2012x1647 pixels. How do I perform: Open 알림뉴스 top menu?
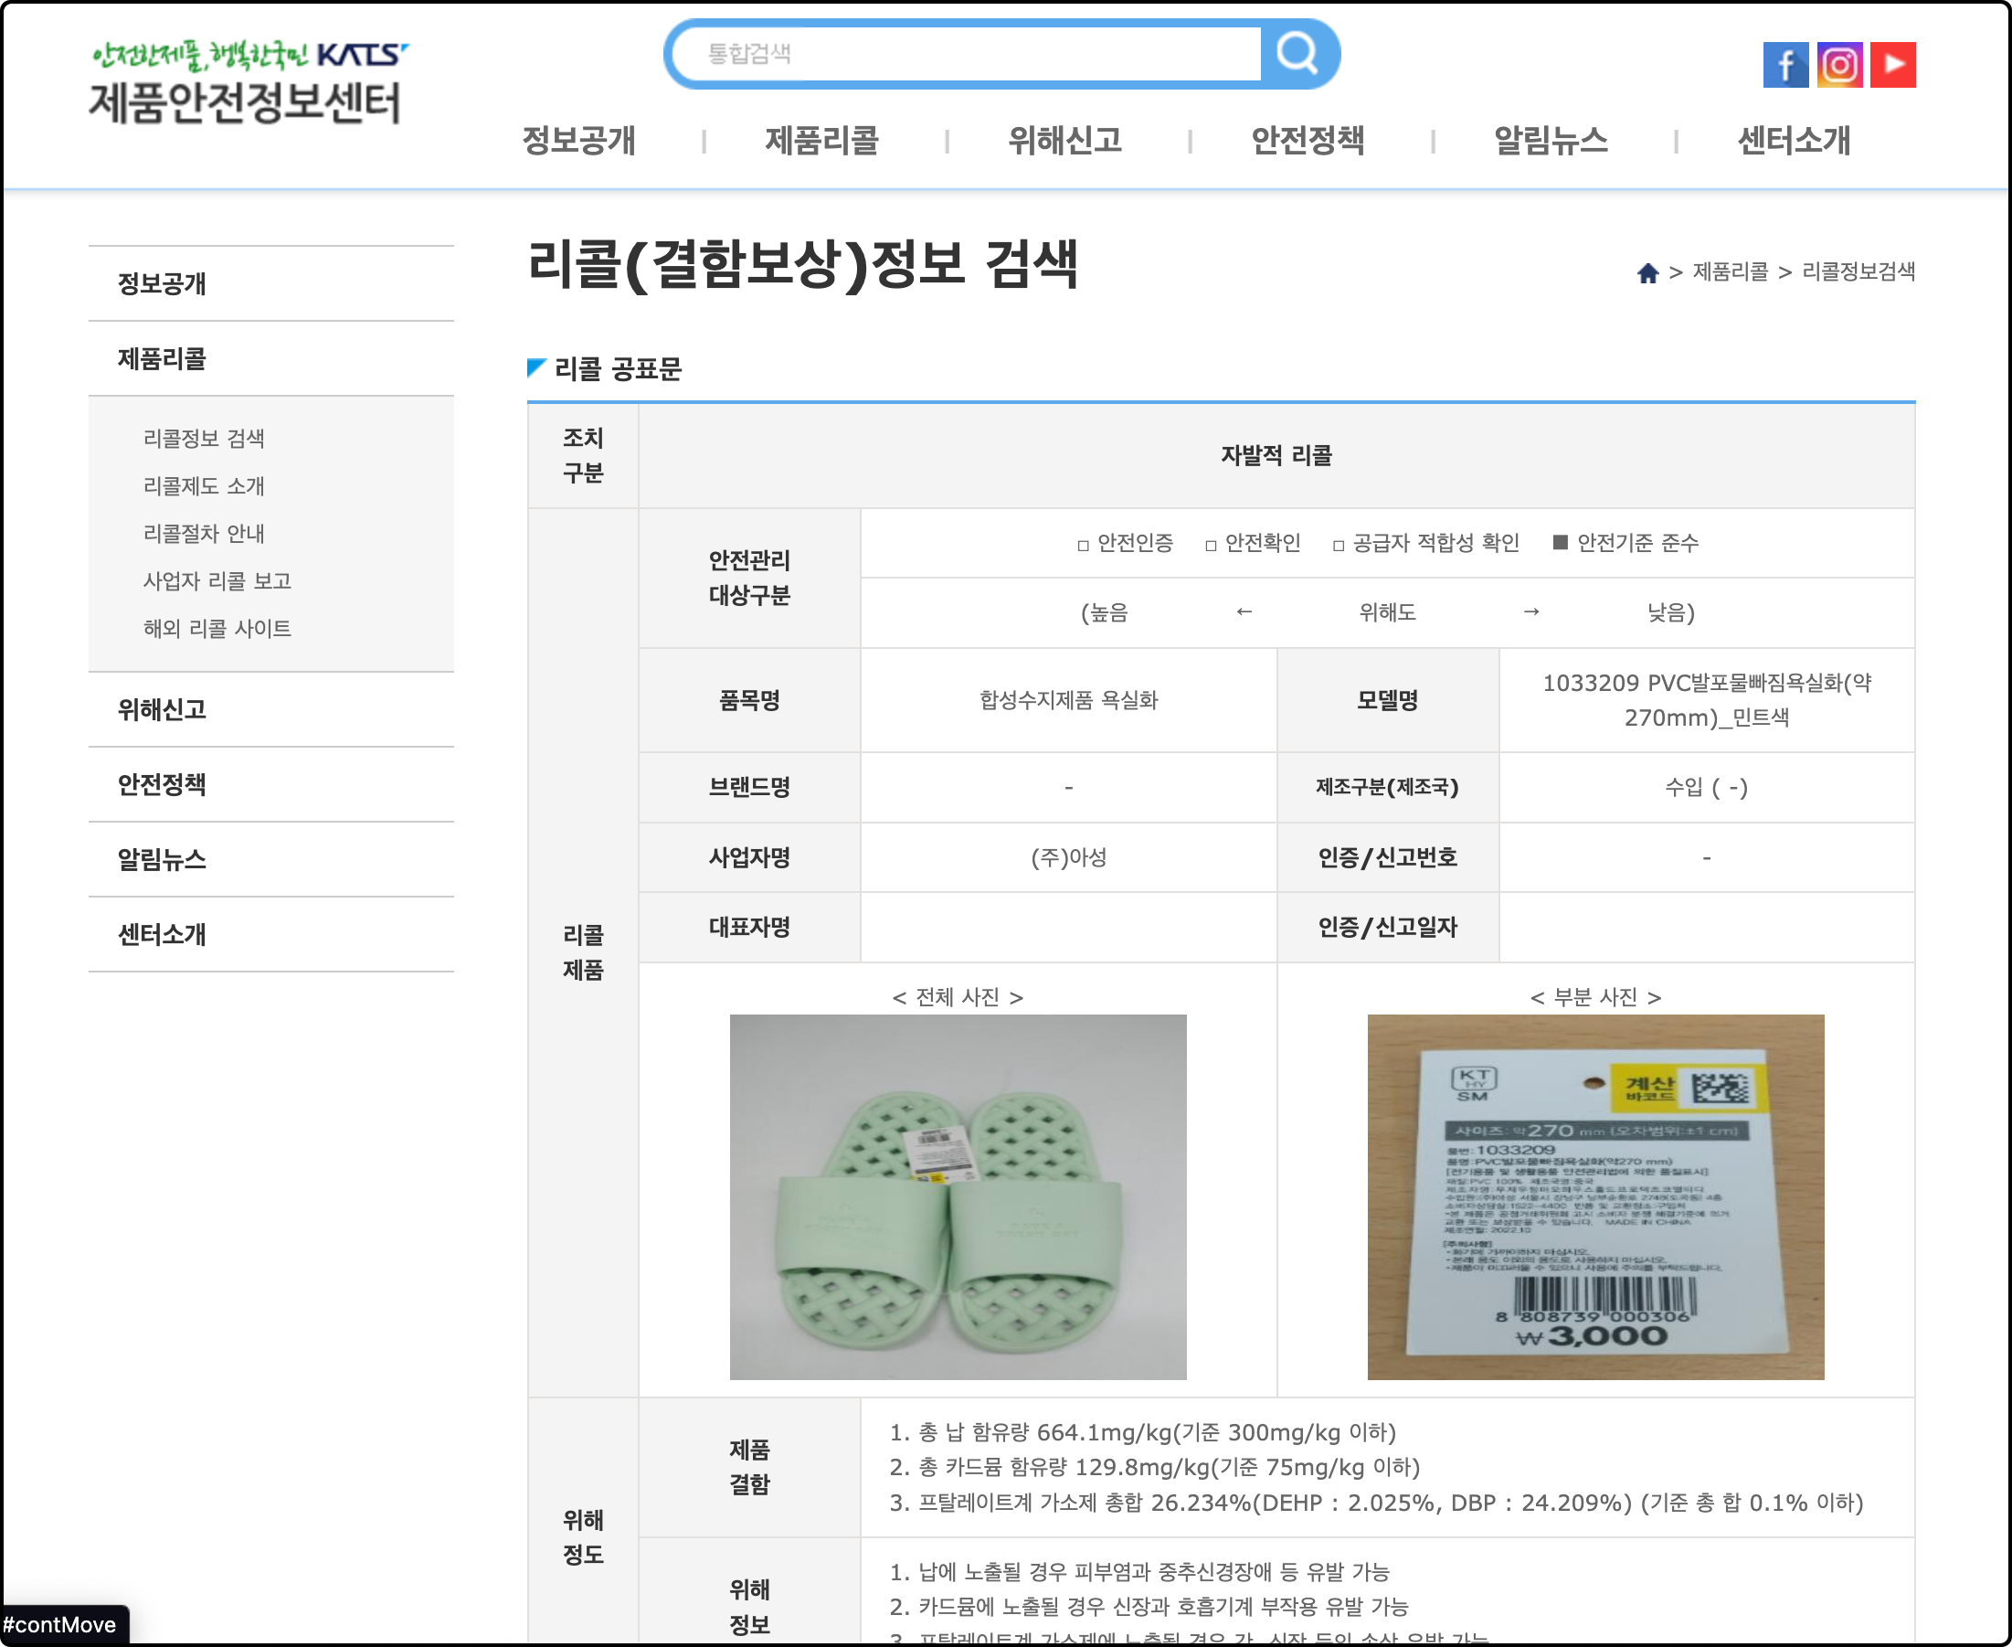(1550, 141)
